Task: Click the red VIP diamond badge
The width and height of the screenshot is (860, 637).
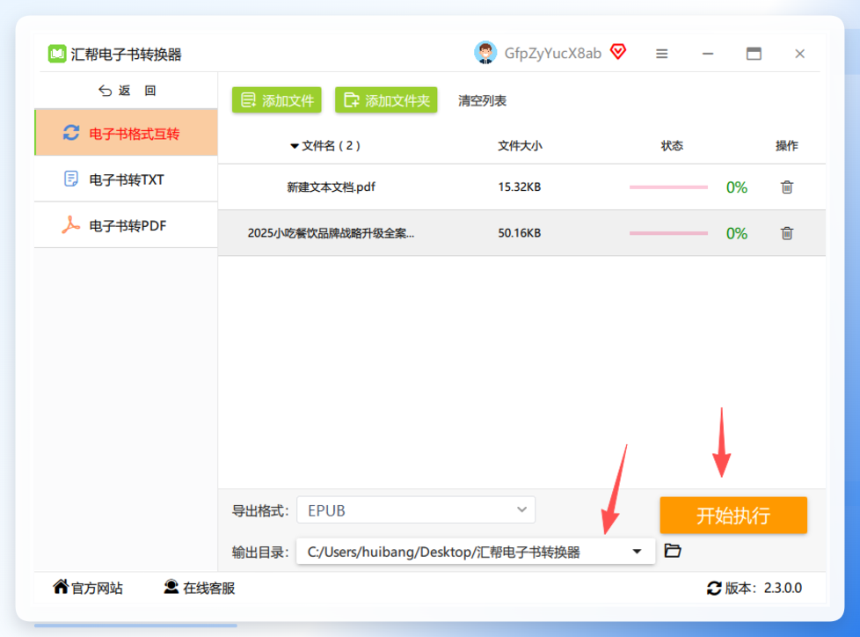Action: pyautogui.click(x=618, y=52)
